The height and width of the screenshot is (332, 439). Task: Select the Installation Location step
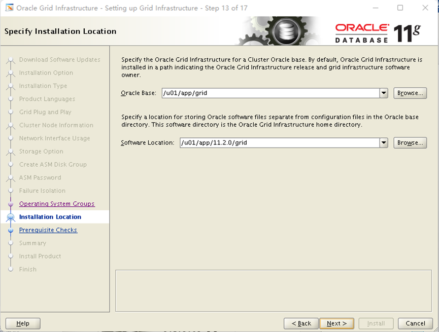coord(50,217)
